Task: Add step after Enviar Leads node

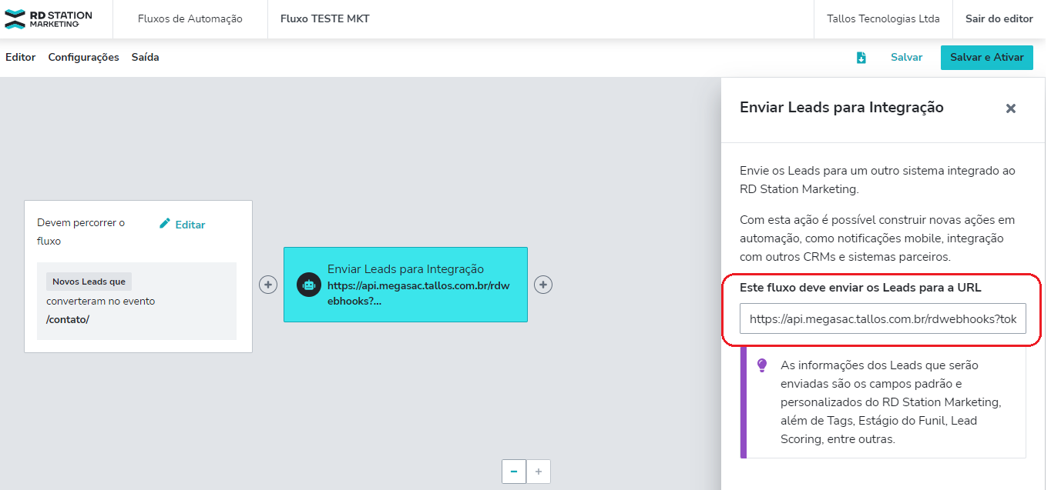Action: tap(543, 285)
